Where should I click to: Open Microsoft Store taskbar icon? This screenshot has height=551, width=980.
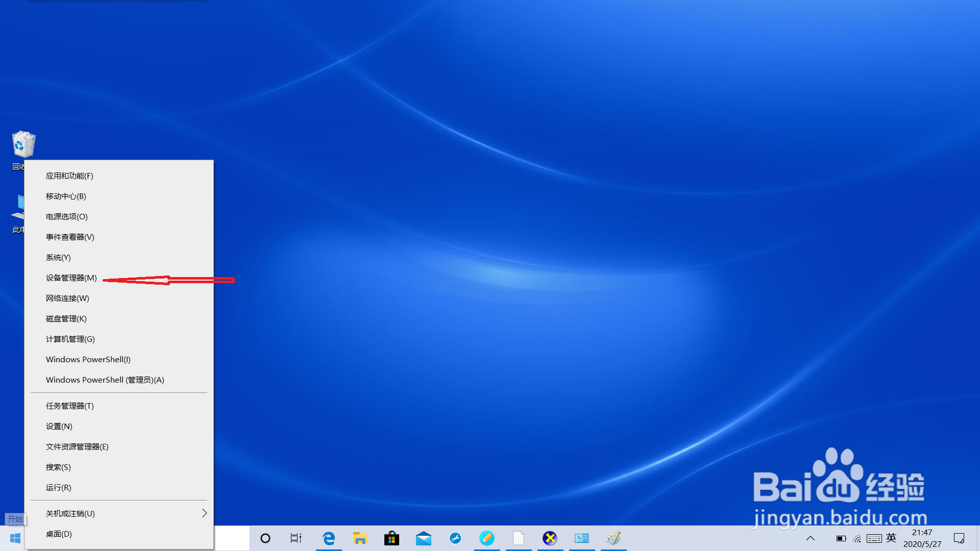(x=392, y=538)
